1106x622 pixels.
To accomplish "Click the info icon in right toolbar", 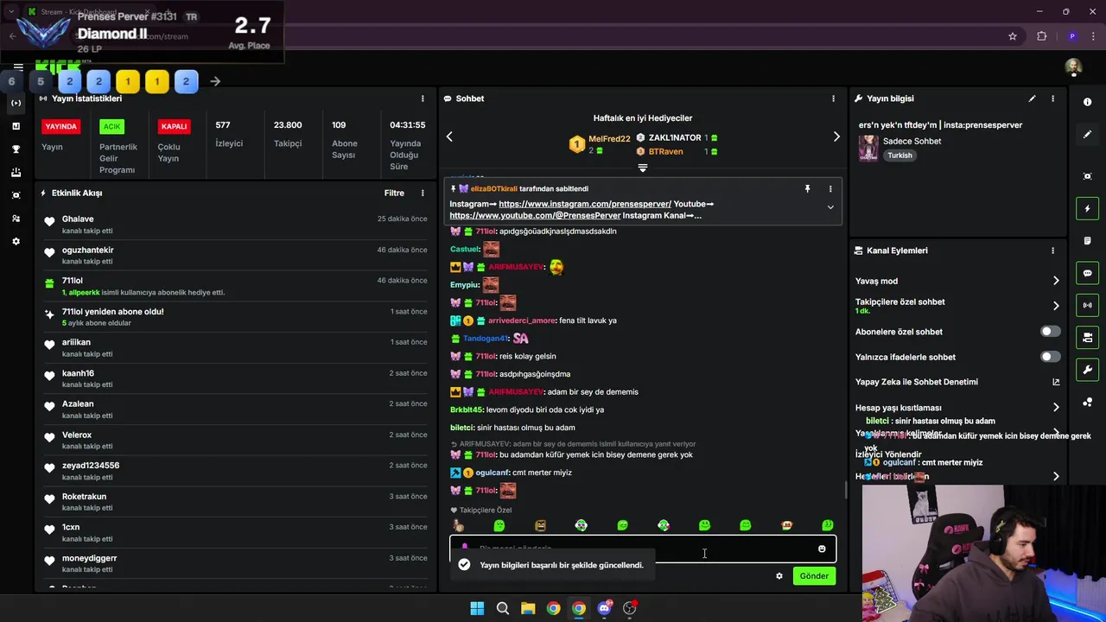I will (1087, 102).
